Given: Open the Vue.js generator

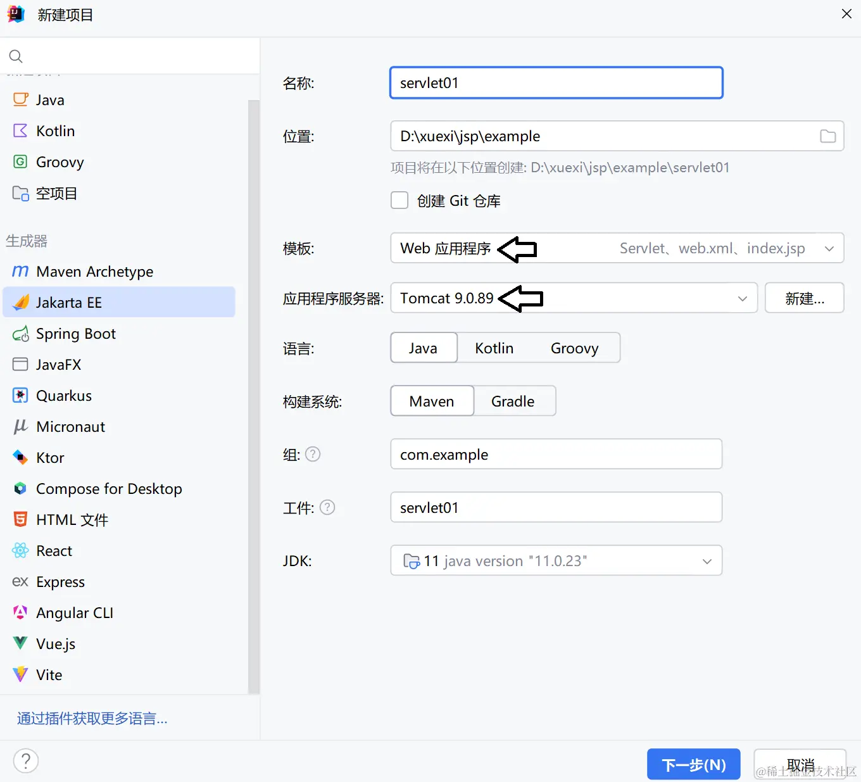Looking at the screenshot, I should [x=55, y=643].
